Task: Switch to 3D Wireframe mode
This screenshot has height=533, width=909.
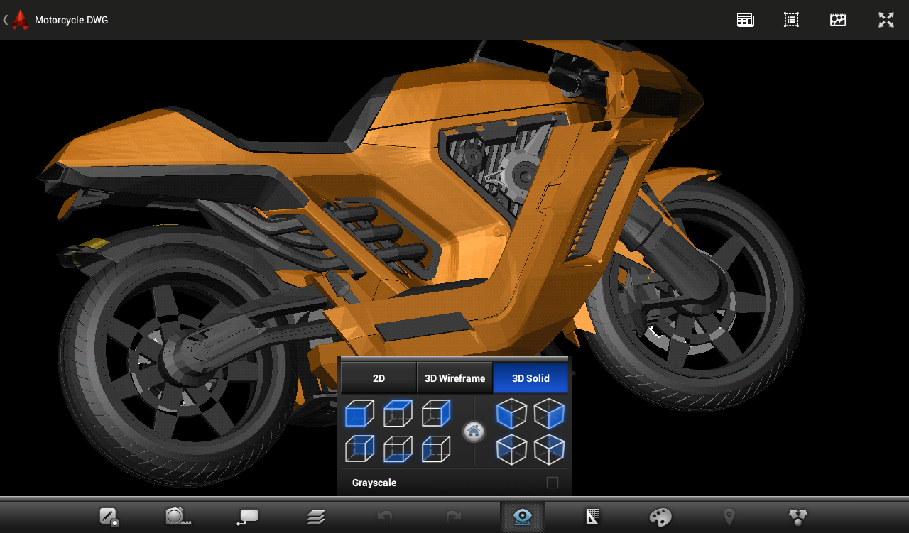Action: [x=454, y=378]
